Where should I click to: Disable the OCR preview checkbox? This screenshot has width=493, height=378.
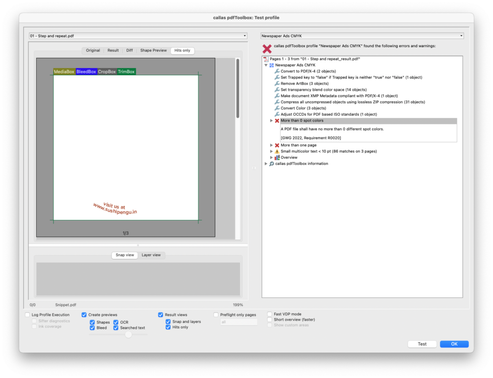pos(116,322)
